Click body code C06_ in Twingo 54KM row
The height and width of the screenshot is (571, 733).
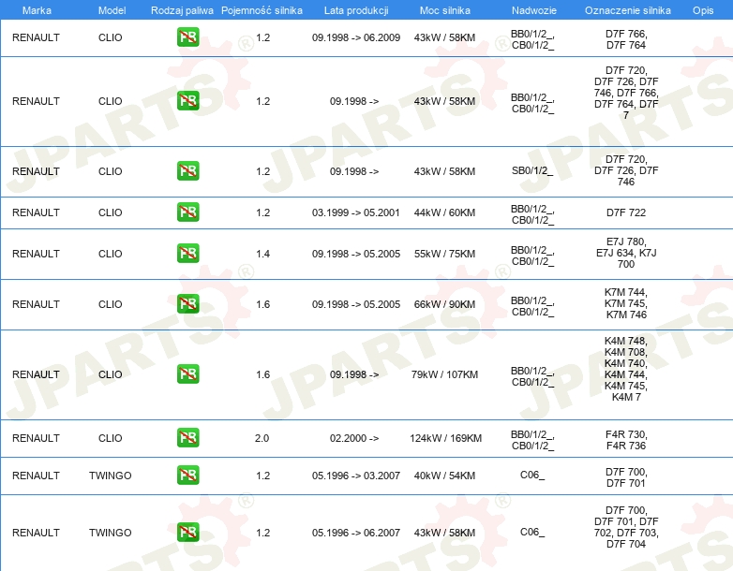pos(532,476)
